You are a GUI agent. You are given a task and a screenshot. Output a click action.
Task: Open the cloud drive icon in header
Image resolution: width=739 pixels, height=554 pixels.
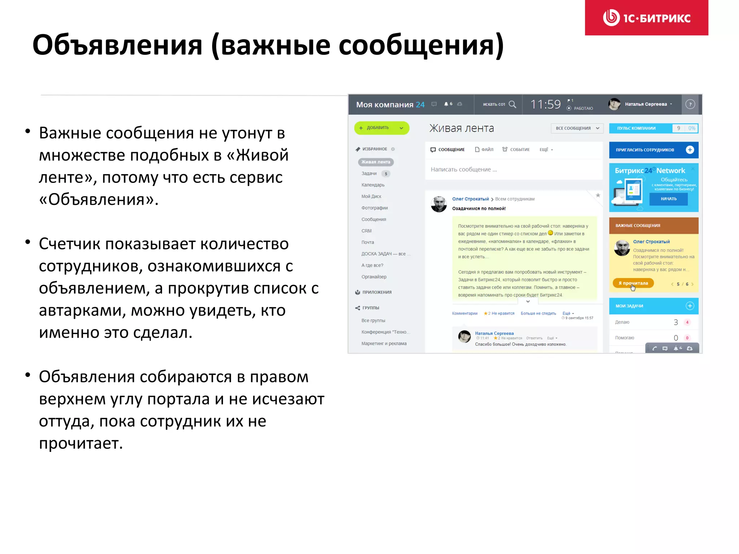point(460,104)
